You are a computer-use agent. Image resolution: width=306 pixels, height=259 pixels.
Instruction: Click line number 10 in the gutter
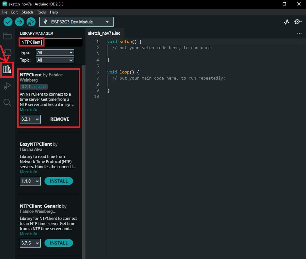[x=96, y=96]
